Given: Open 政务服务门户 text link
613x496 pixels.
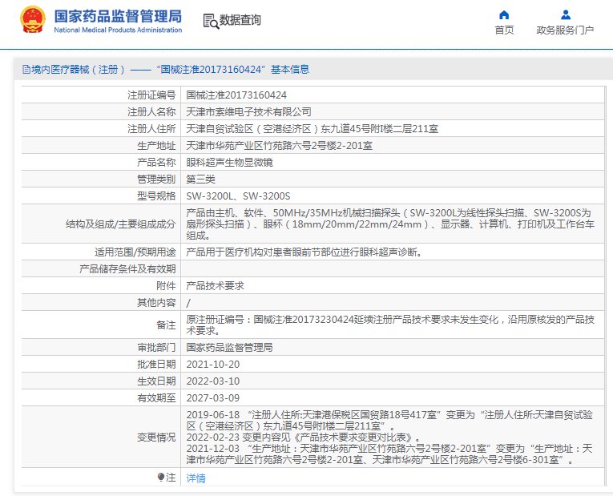Looking at the screenshot, I should point(565,30).
